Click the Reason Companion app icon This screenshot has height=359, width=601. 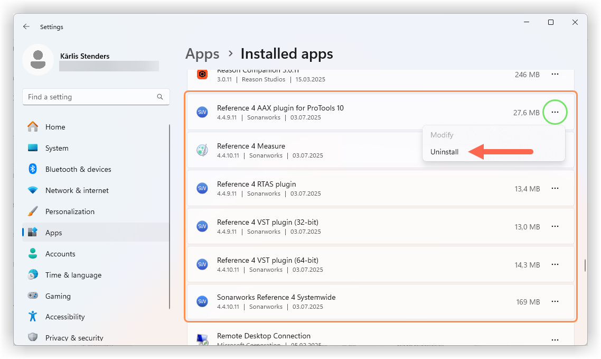202,75
